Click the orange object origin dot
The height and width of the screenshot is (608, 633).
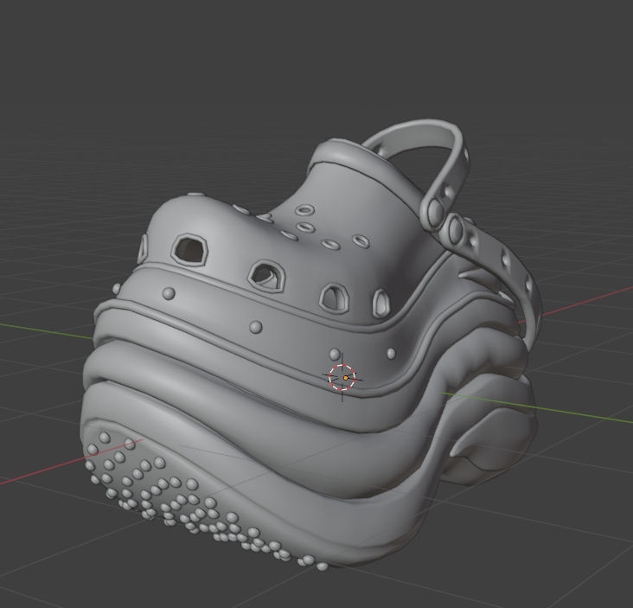[x=346, y=378]
